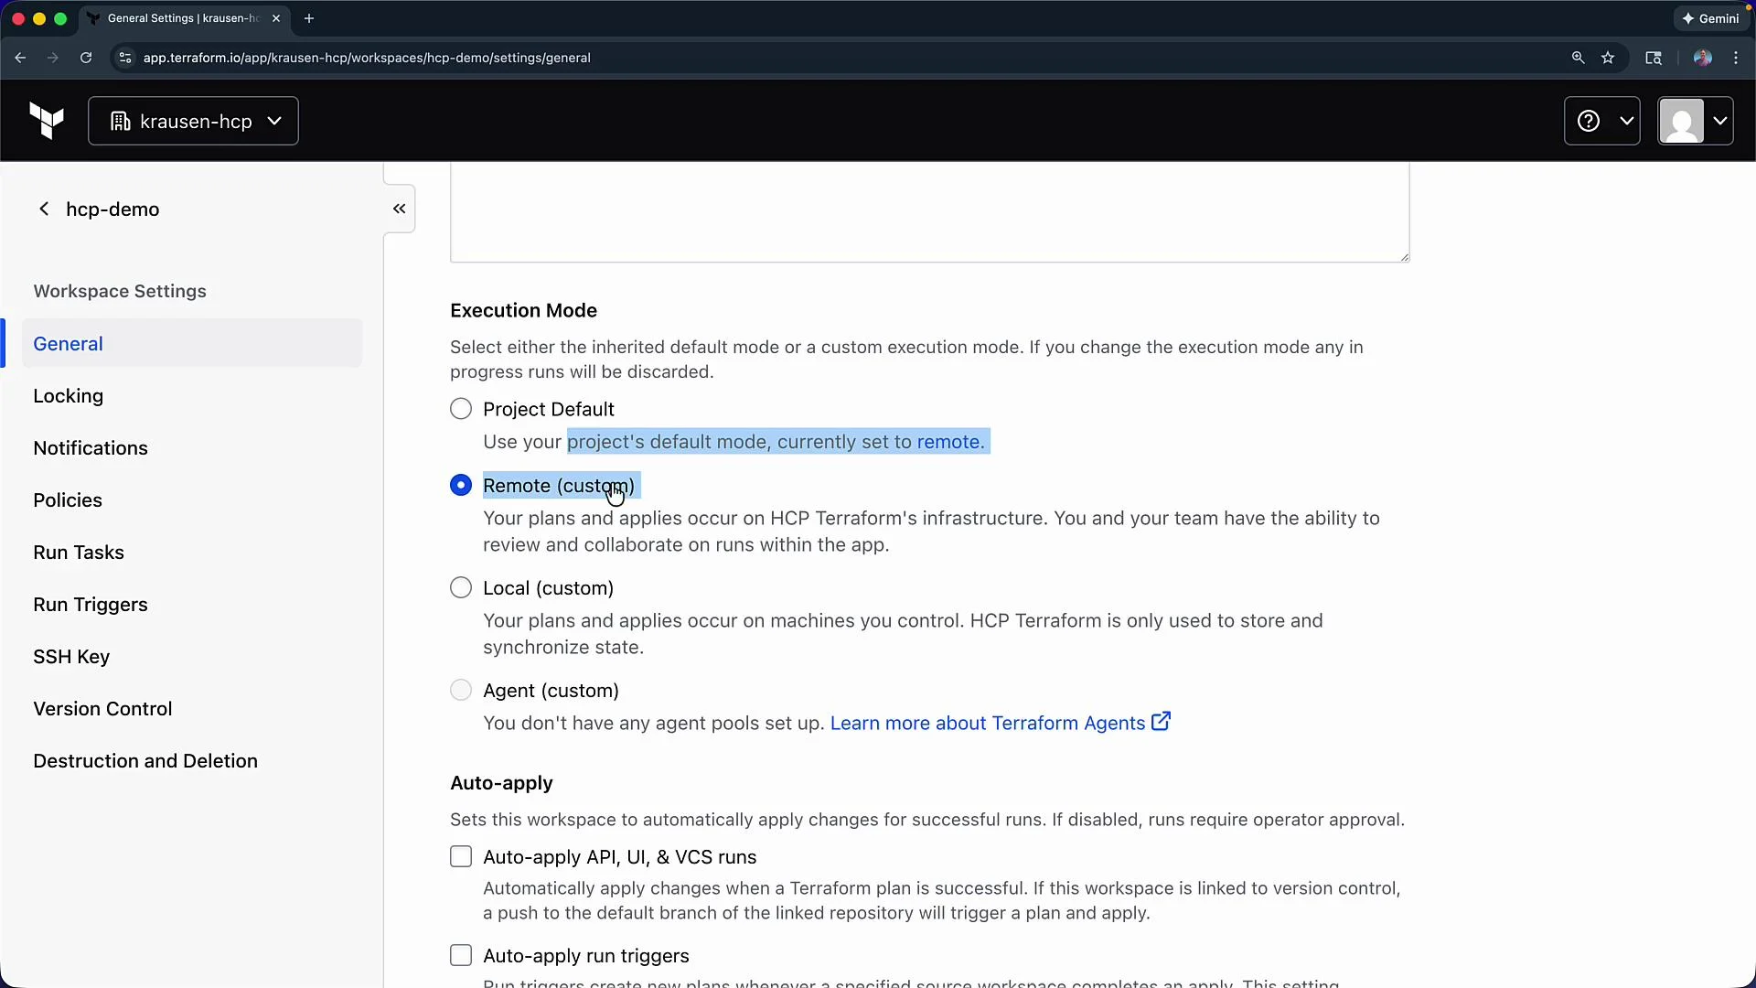
Task: Click the help question mark icon
Action: (1589, 121)
